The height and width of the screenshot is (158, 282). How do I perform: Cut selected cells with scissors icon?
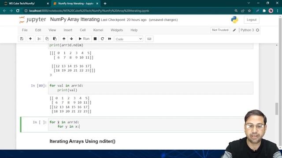tap(39, 39)
